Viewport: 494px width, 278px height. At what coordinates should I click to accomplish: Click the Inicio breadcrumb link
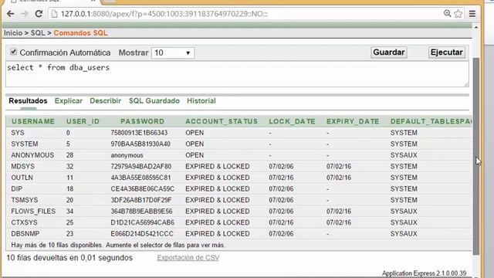[x=13, y=33]
